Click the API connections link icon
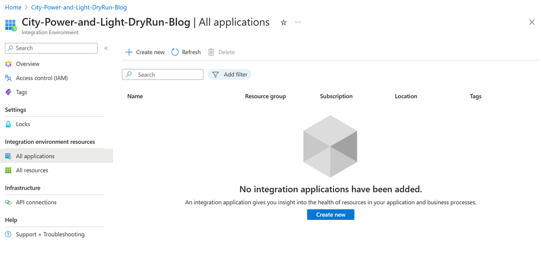541x274 pixels. [x=8, y=202]
